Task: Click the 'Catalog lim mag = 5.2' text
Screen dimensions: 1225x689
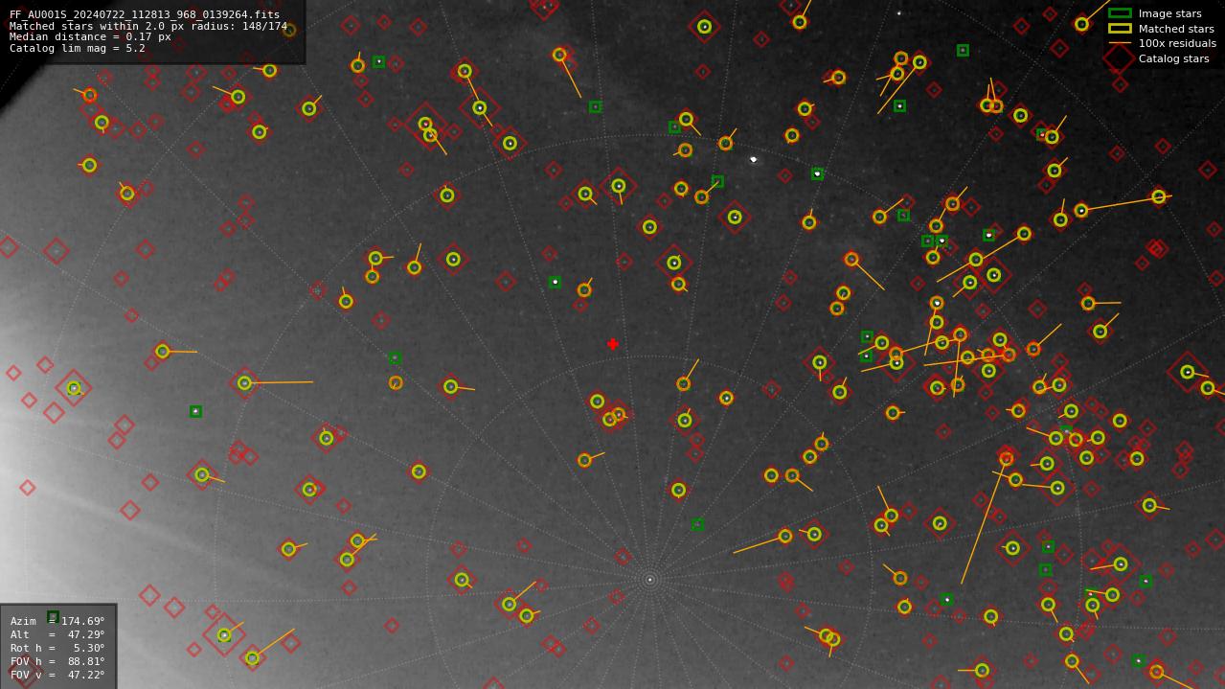Action: [78, 48]
